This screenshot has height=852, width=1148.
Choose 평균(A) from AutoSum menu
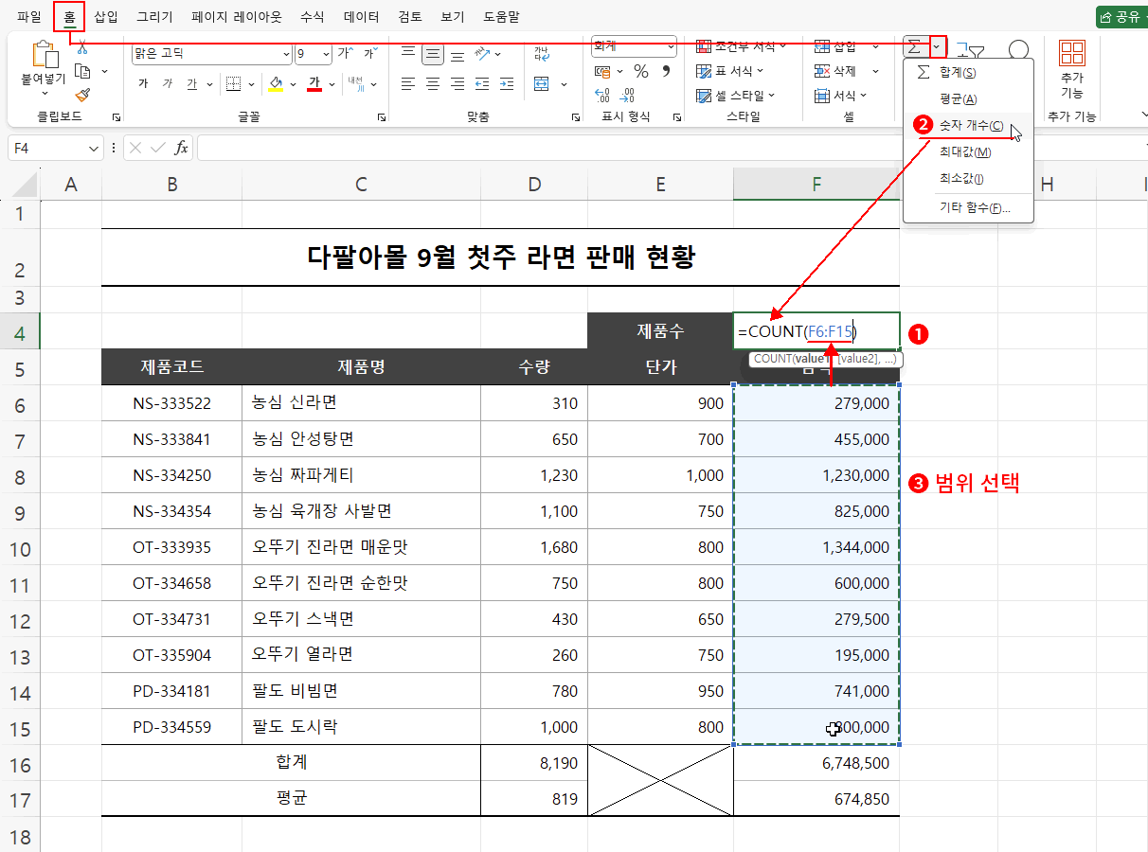[x=968, y=98]
